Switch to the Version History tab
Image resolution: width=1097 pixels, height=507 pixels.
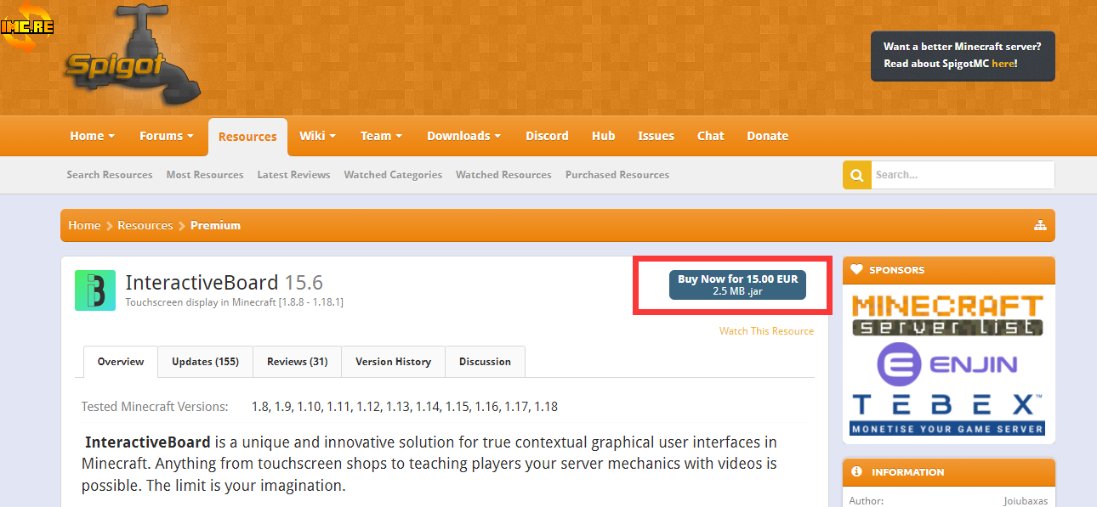click(393, 362)
